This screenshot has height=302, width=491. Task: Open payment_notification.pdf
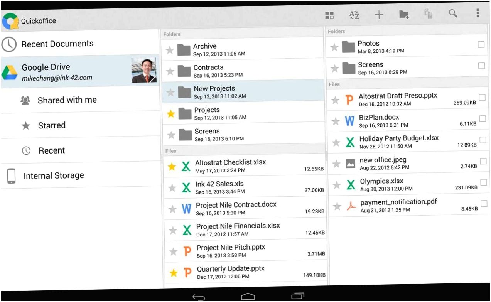tap(410, 205)
